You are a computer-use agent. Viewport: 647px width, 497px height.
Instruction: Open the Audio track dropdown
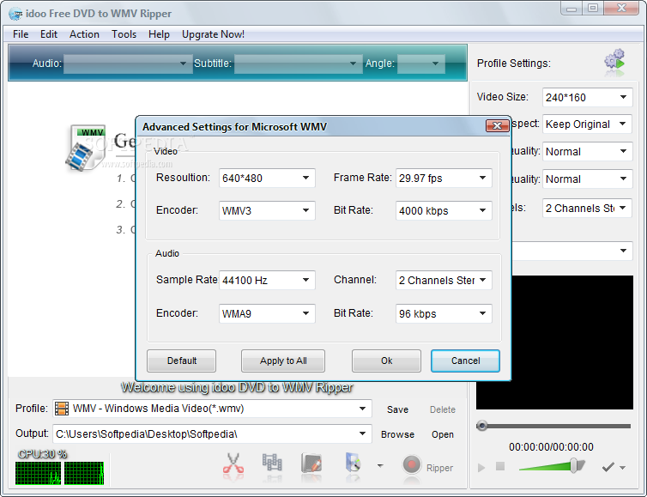point(128,64)
